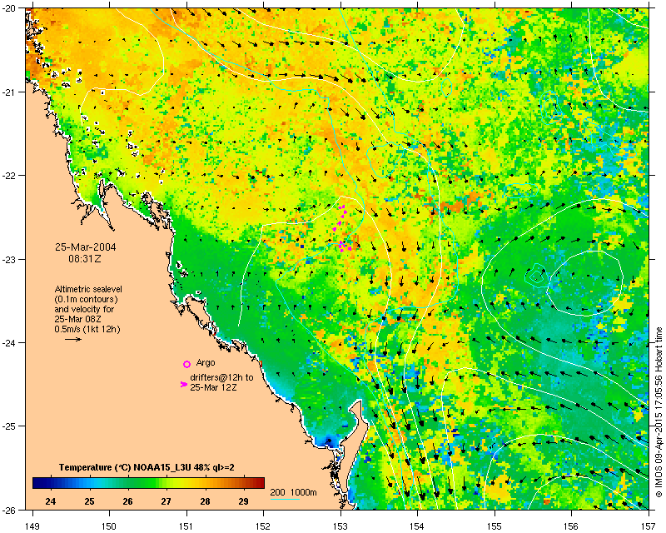666x533 pixels.
Task: Click longitude axis label '150'
Action: coord(110,526)
